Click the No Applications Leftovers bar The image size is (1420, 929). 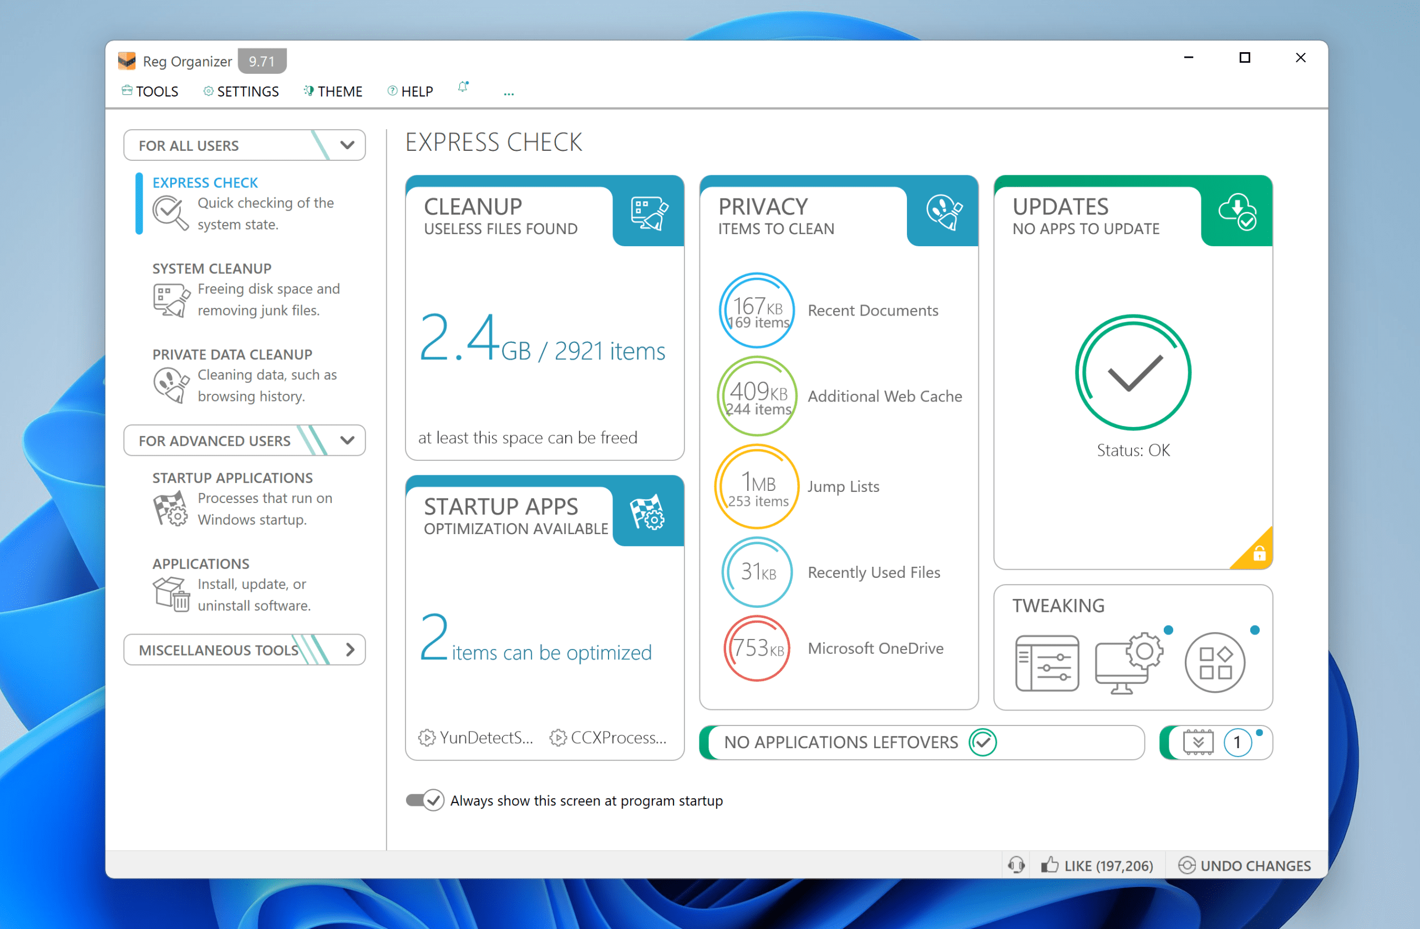(922, 742)
